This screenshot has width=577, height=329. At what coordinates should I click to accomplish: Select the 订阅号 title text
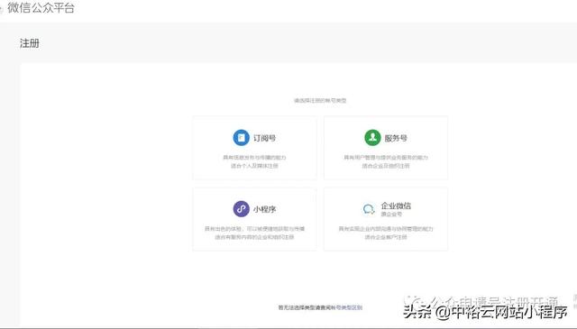pyautogui.click(x=264, y=138)
